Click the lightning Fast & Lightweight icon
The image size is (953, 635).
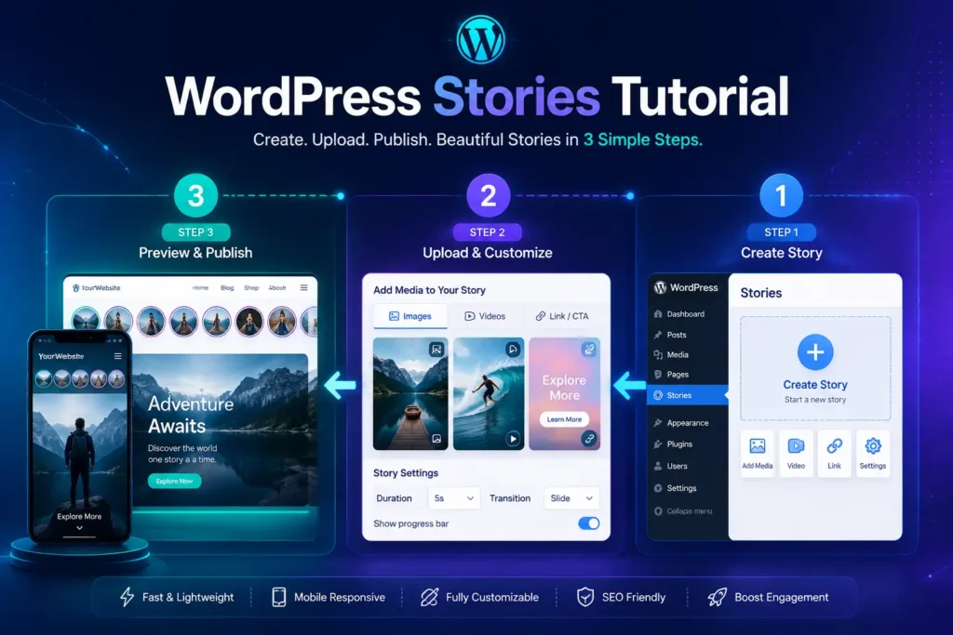click(127, 598)
